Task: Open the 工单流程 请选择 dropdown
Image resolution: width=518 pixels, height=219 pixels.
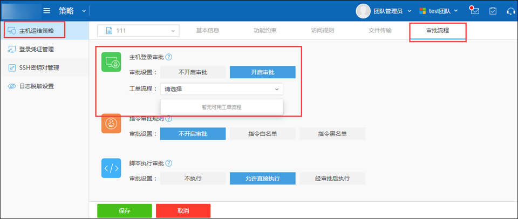Action: 221,89
